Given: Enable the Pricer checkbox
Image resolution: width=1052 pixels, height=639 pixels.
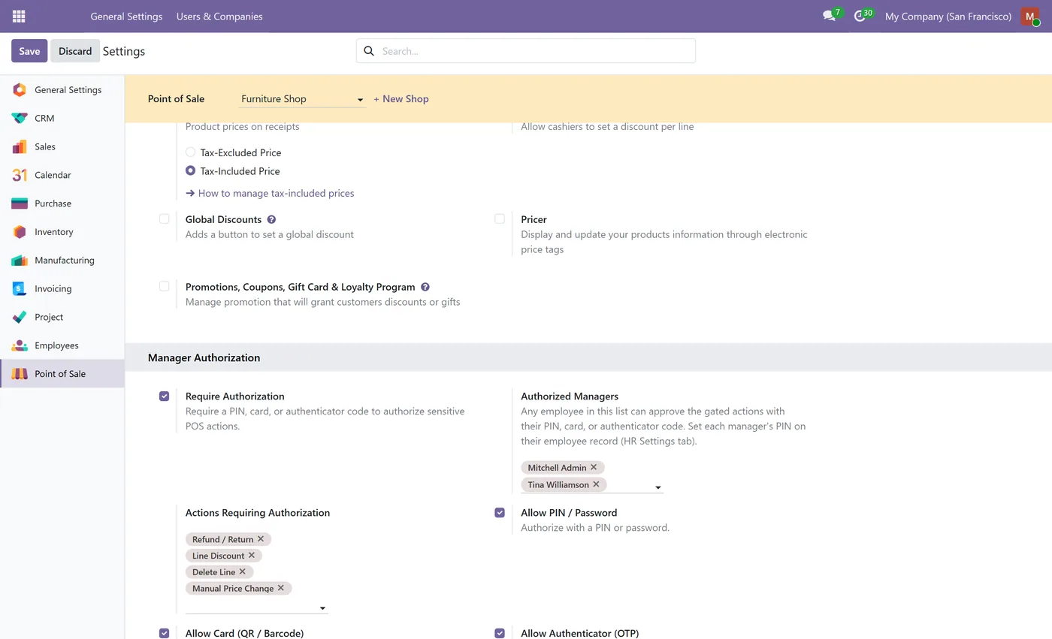Looking at the screenshot, I should click(x=500, y=219).
